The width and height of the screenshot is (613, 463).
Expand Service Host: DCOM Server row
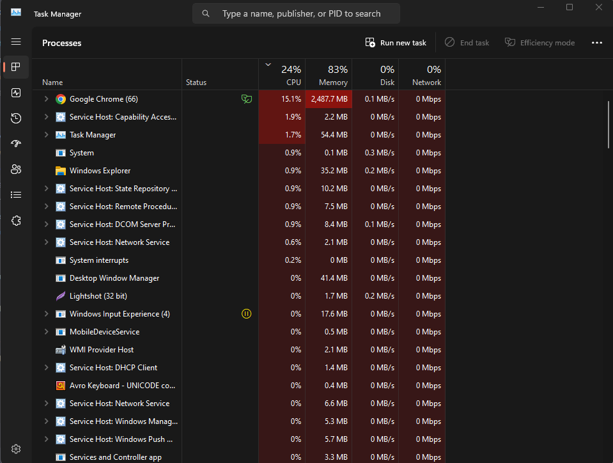coord(46,224)
